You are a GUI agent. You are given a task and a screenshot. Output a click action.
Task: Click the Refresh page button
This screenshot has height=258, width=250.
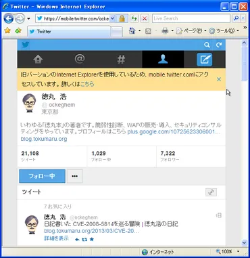click(134, 19)
